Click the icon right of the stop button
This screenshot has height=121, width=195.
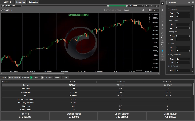click(157, 6)
